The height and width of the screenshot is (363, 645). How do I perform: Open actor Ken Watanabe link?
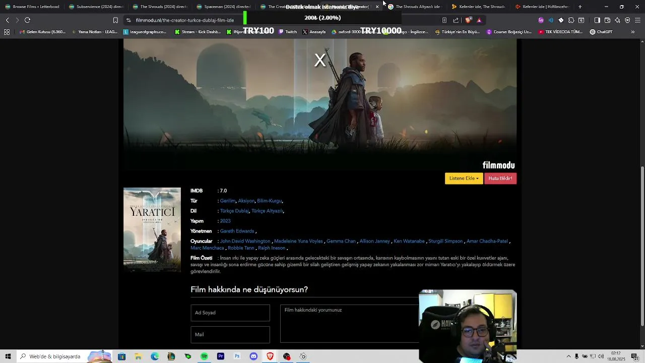pos(409,241)
